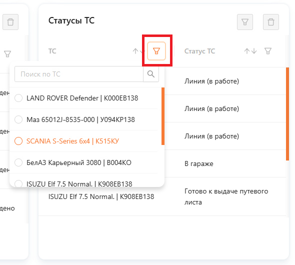Choose ISUZU Elf 7.5 Normal radio option
This screenshot has width=295, height=265.
click(x=18, y=183)
